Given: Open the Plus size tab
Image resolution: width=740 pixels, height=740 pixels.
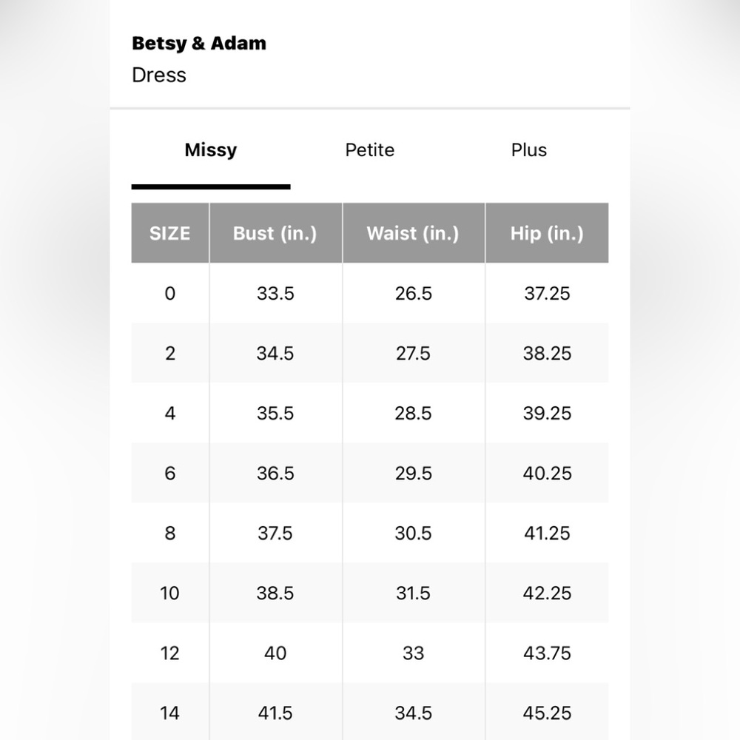Looking at the screenshot, I should click(x=528, y=150).
